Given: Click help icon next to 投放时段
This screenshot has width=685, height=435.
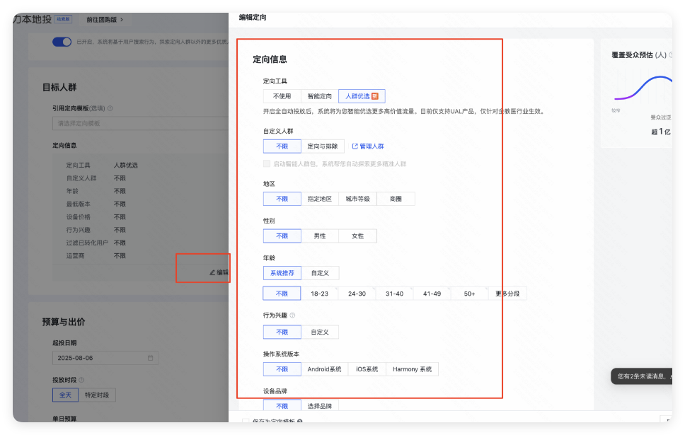Looking at the screenshot, I should point(81,380).
